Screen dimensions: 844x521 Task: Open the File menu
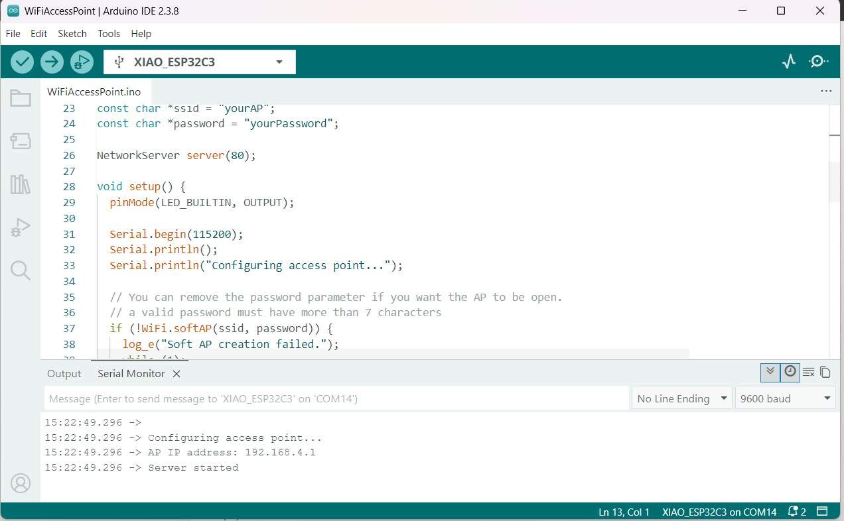[13, 33]
